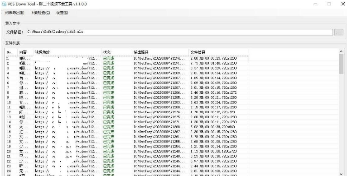Screen dimensions: 347x176
Task: Click the scrollbar up arrow of file list
Action: pyautogui.click(x=341, y=51)
